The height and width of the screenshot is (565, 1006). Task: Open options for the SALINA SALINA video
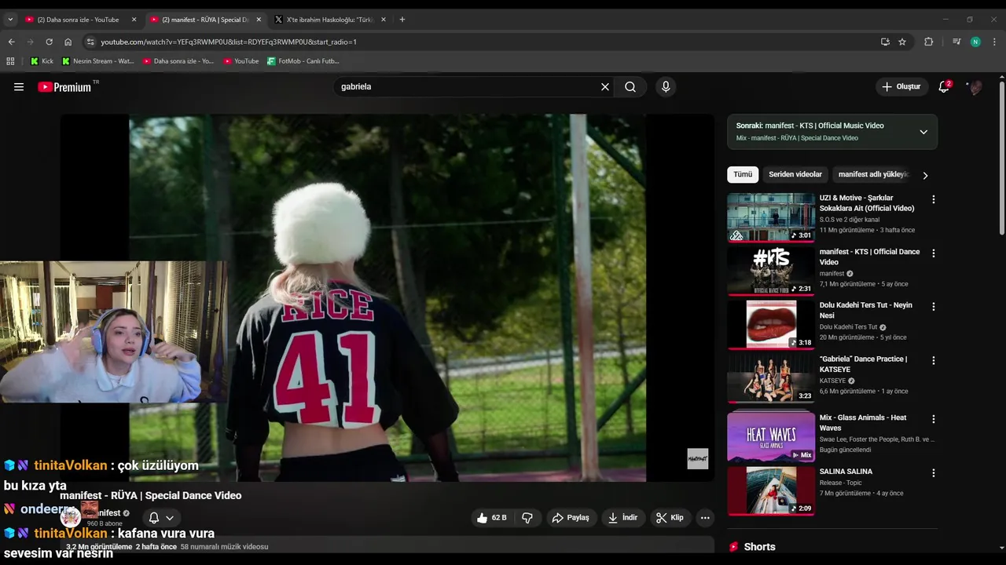point(934,473)
